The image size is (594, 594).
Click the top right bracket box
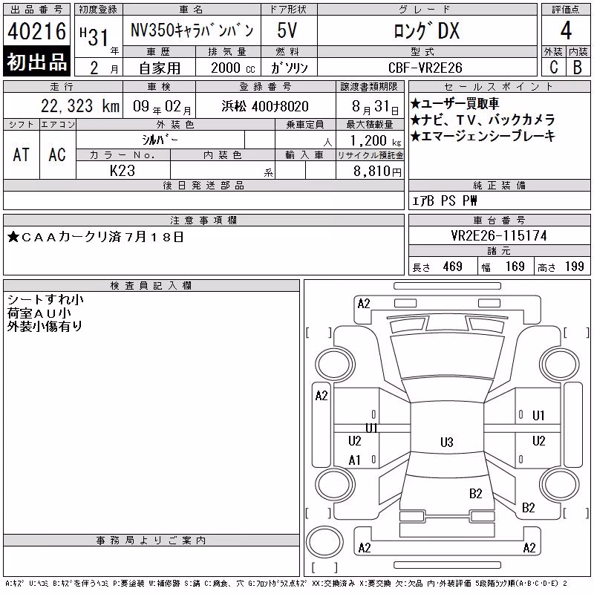577,333
